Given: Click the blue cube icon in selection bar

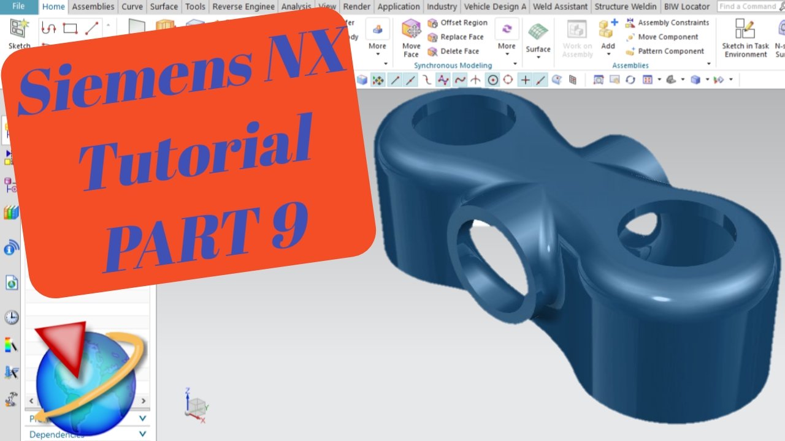Looking at the screenshot, I should 362,80.
